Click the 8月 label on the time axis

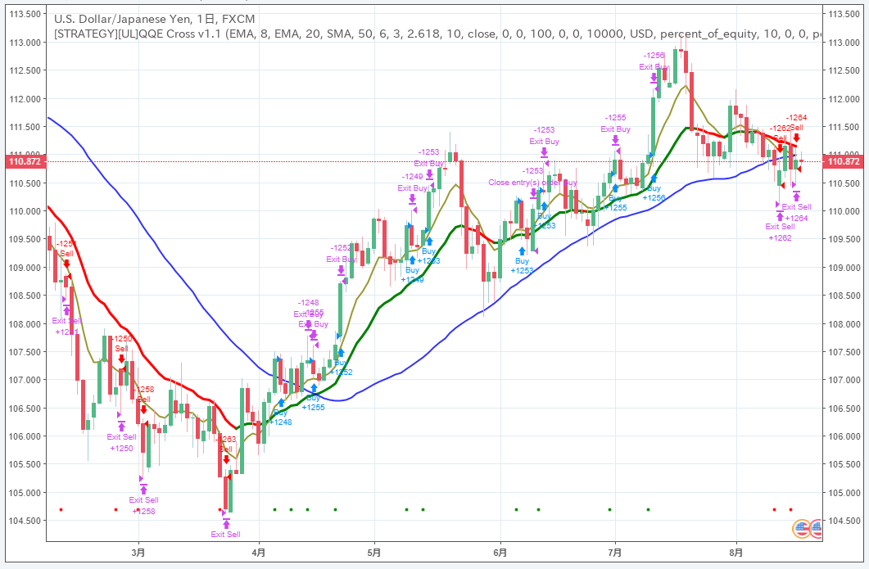click(736, 553)
